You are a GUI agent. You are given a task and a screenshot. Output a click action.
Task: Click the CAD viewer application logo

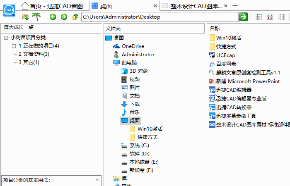point(9,10)
